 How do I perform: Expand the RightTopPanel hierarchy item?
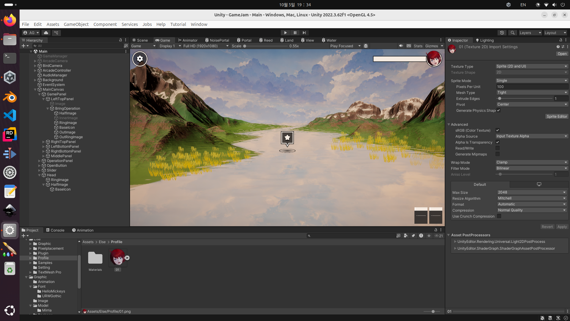coord(44,142)
